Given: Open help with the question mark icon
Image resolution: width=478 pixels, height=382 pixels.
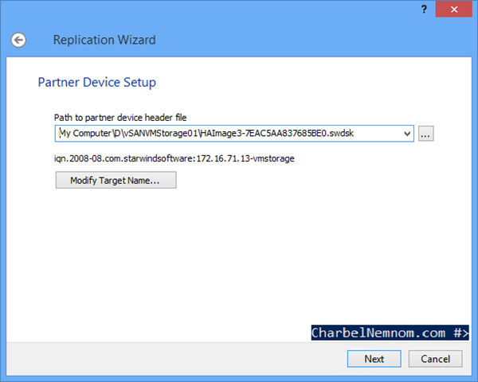Looking at the screenshot, I should click(424, 10).
